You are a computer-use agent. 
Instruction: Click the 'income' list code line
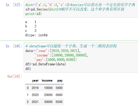coord(61,55)
